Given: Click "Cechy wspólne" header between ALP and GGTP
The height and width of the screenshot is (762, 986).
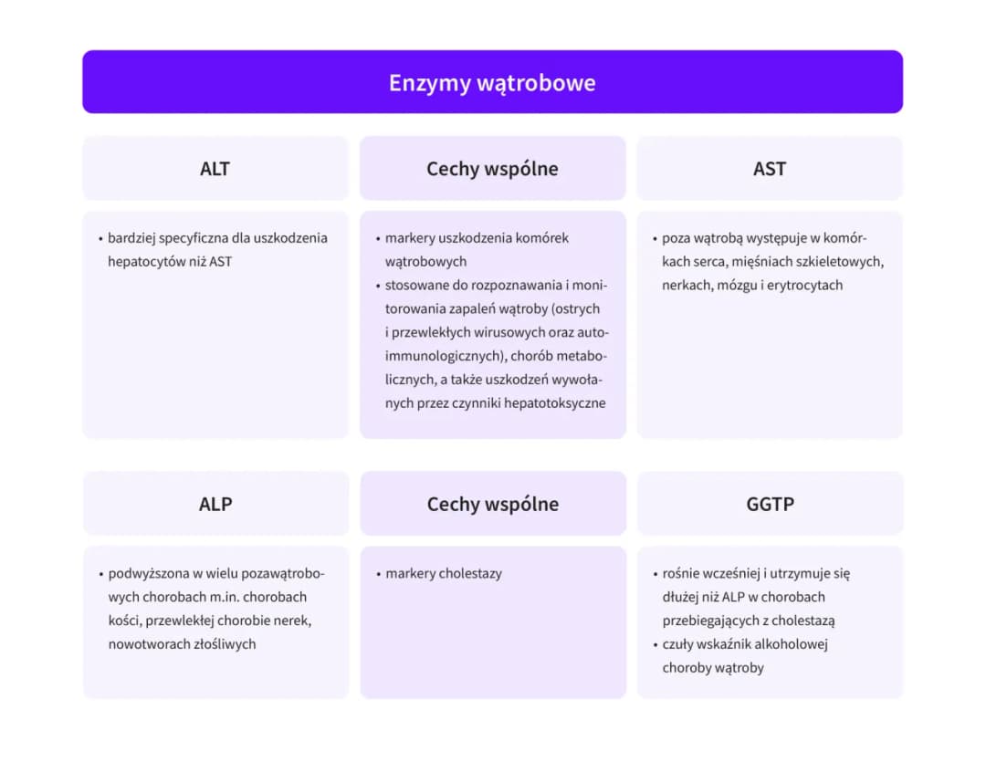Looking at the screenshot, I should (x=492, y=504).
